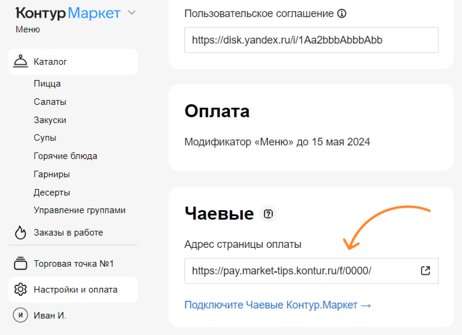The image size is (462, 335).
Task: Open the Пицца catalog group
Action: pyautogui.click(x=47, y=84)
